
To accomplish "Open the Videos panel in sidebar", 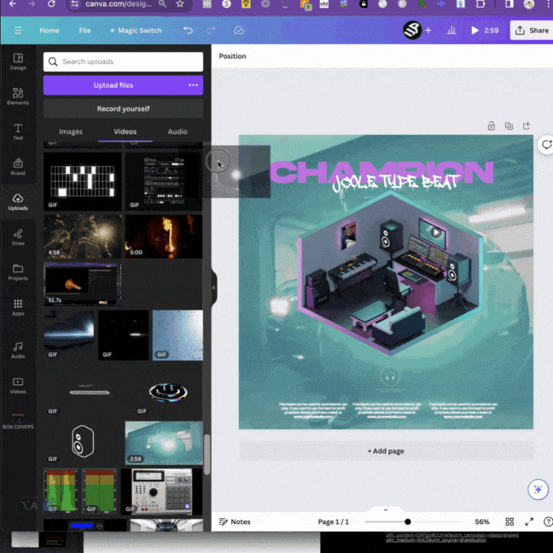I will tap(18, 386).
